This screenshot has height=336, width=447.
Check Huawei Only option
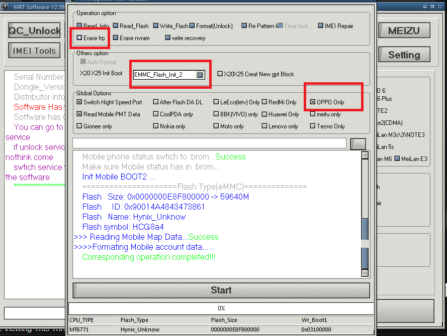point(264,114)
